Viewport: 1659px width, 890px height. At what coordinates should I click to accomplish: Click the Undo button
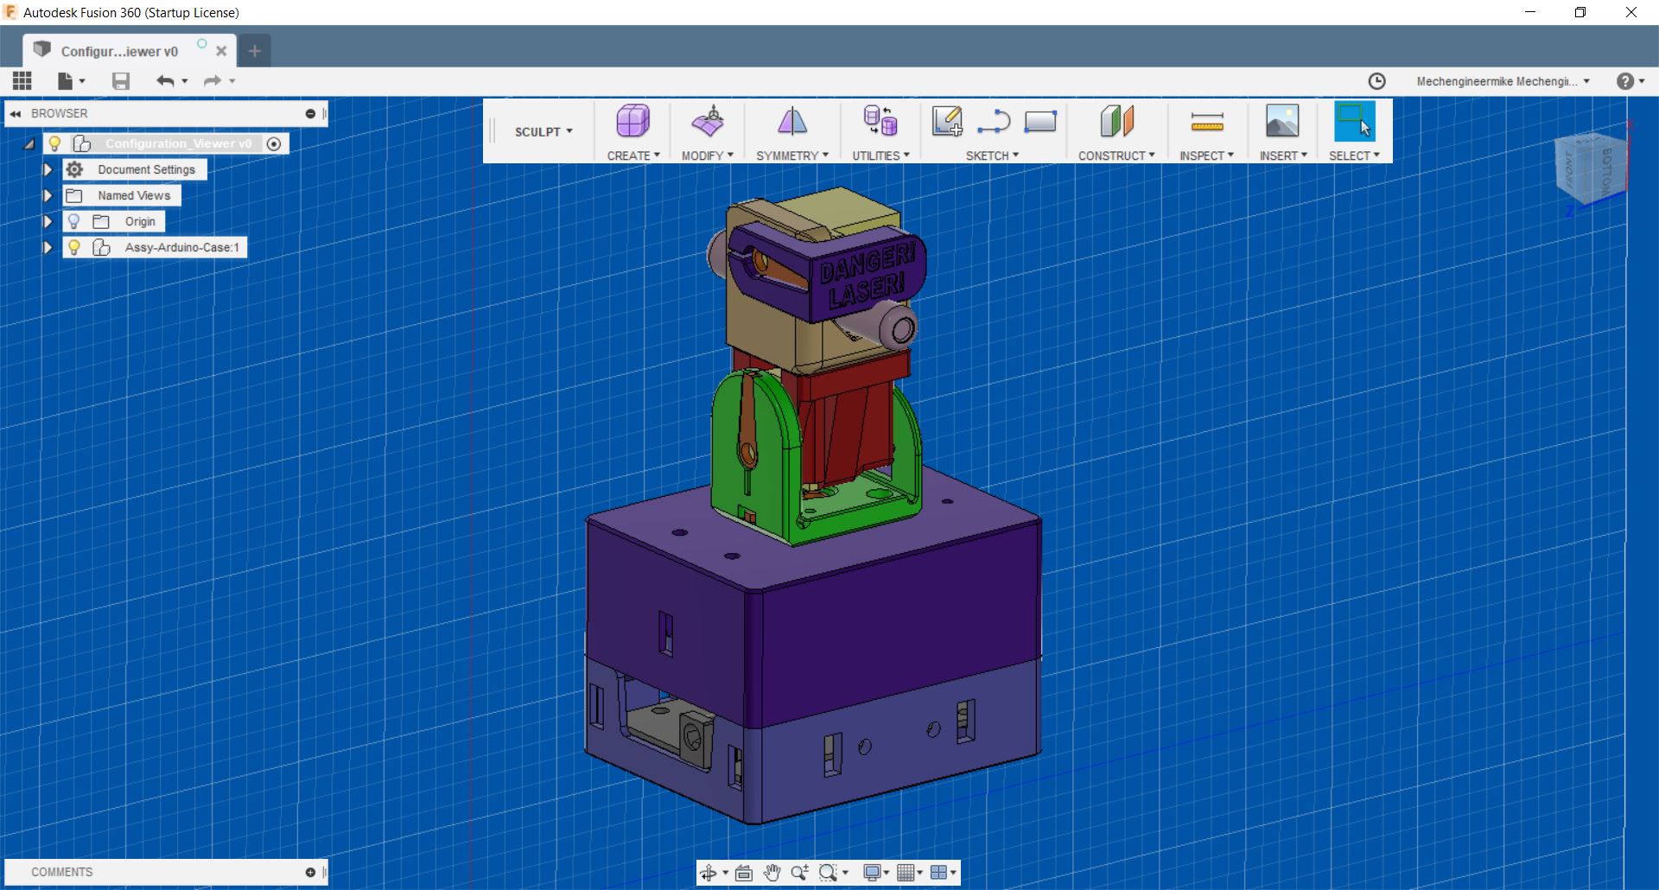pos(166,80)
